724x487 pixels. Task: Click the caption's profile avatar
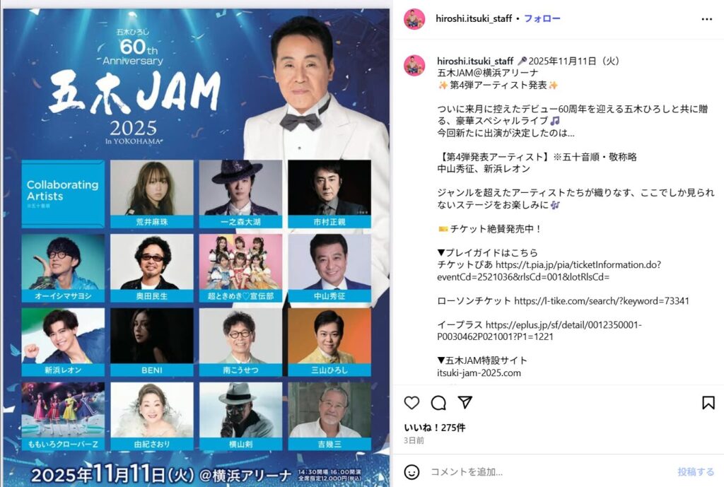pyautogui.click(x=414, y=66)
